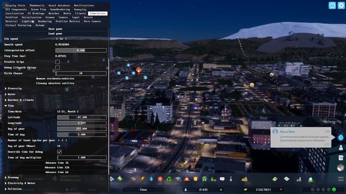Viewport: 346px width, 194px height.
Task: Open the Healthcare menu icon
Action: (160, 179)
